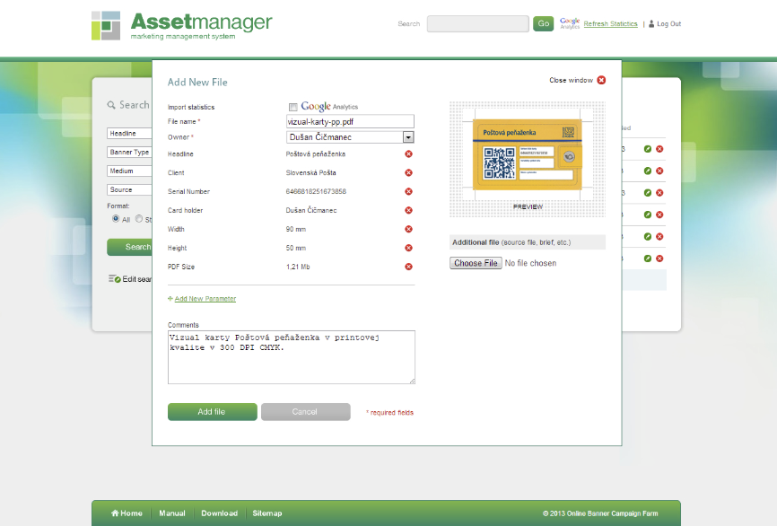This screenshot has height=526, width=777.
Task: Remove the Width parameter row
Action: click(409, 229)
